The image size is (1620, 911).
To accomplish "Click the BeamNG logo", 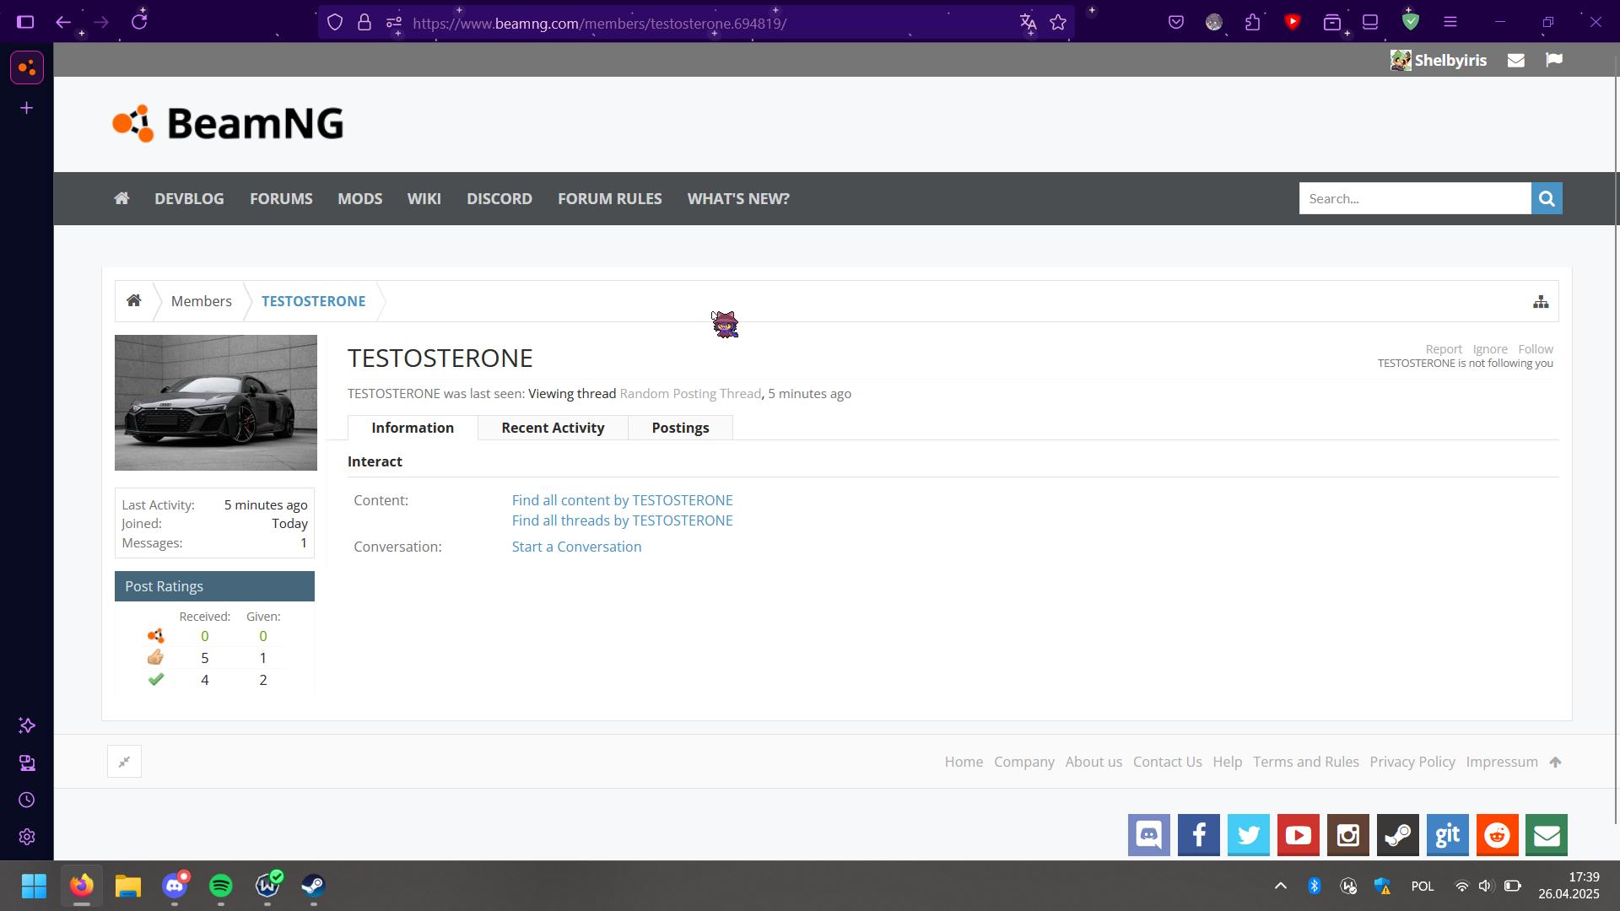I will click(x=228, y=123).
